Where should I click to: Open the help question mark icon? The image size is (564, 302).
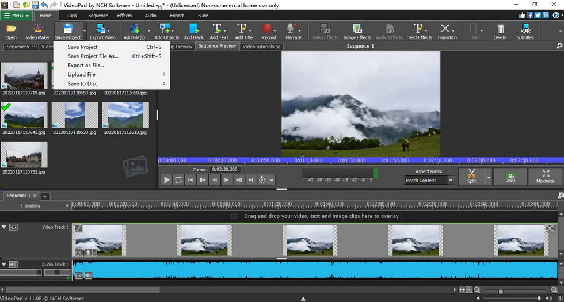point(556,15)
